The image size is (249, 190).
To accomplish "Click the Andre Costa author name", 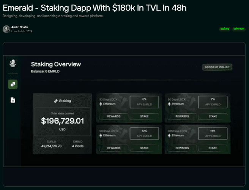I will (19, 27).
